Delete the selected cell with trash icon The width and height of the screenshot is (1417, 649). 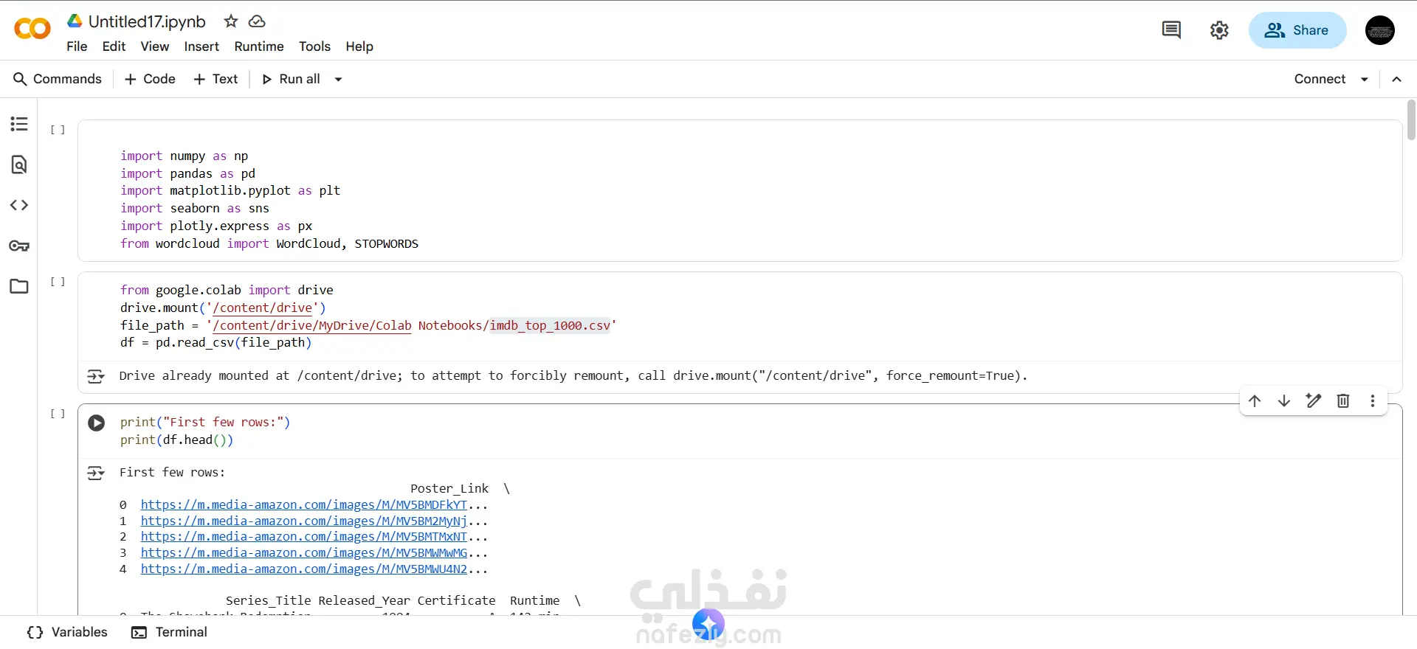coord(1343,400)
